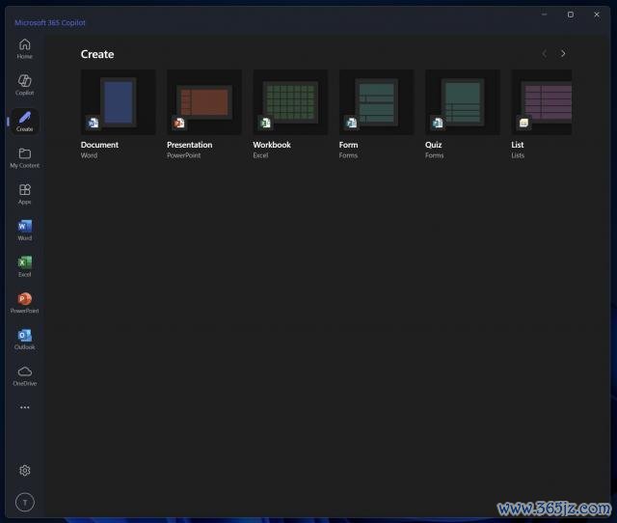Create a new Form thumbnail
Screen dimensions: 617x523
377,102
